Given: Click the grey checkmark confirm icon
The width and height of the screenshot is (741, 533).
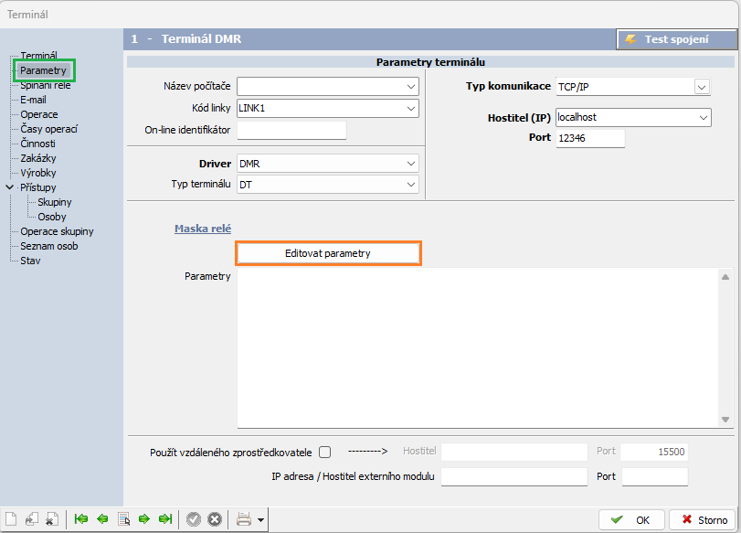Looking at the screenshot, I should coord(193,519).
